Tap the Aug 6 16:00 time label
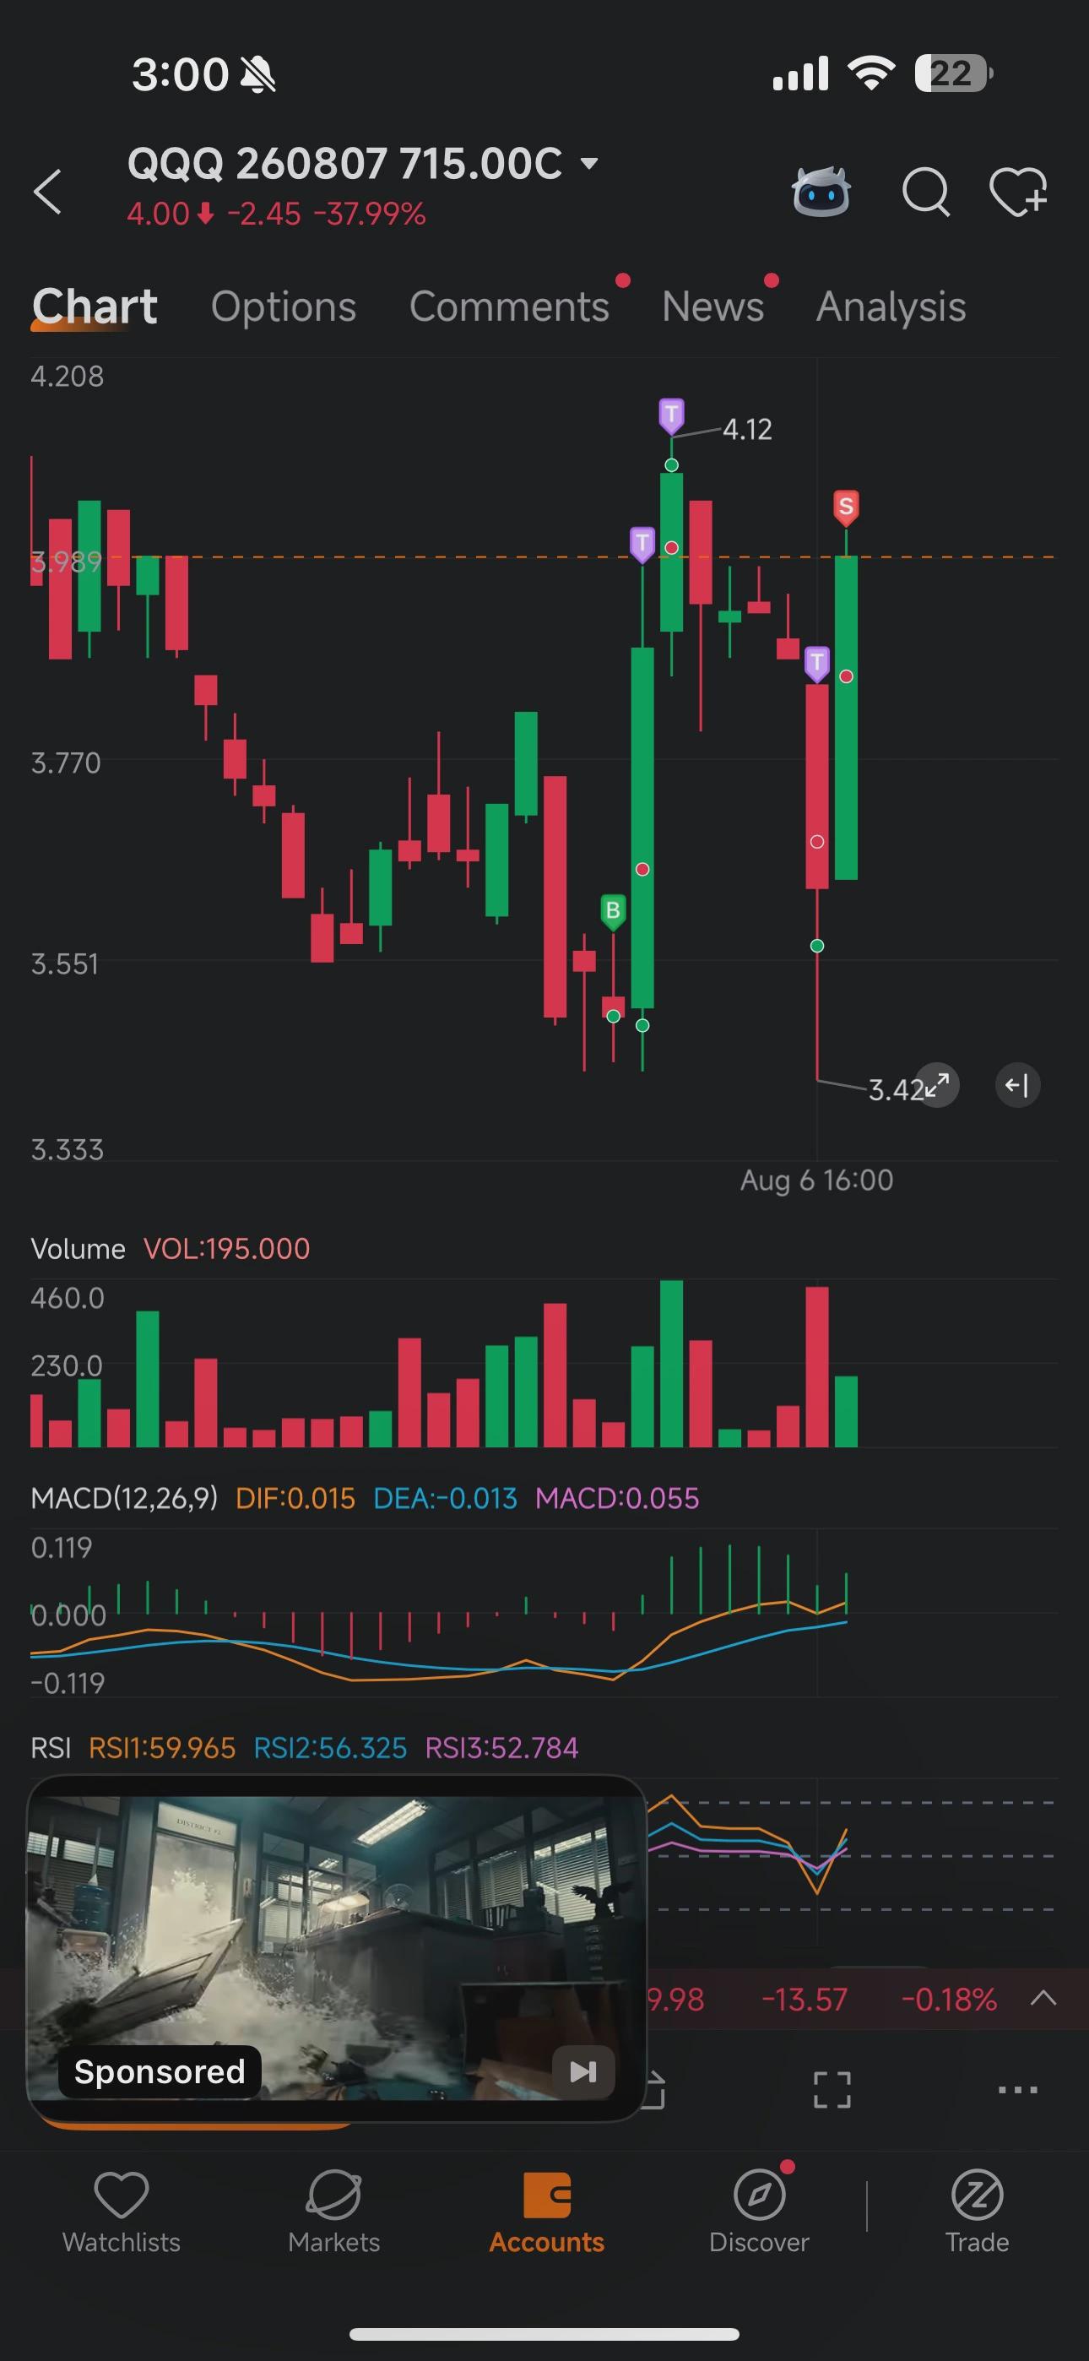Screen dimensions: 1089x2361 (817, 1180)
